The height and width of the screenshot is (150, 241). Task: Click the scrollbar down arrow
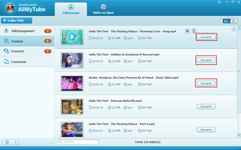(239, 135)
